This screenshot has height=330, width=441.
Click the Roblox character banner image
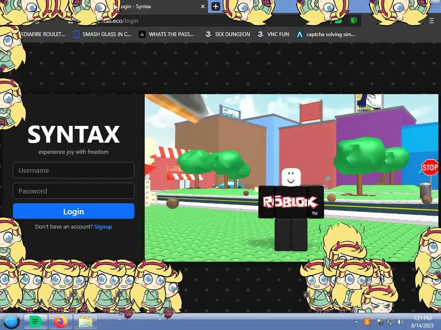coord(292,177)
